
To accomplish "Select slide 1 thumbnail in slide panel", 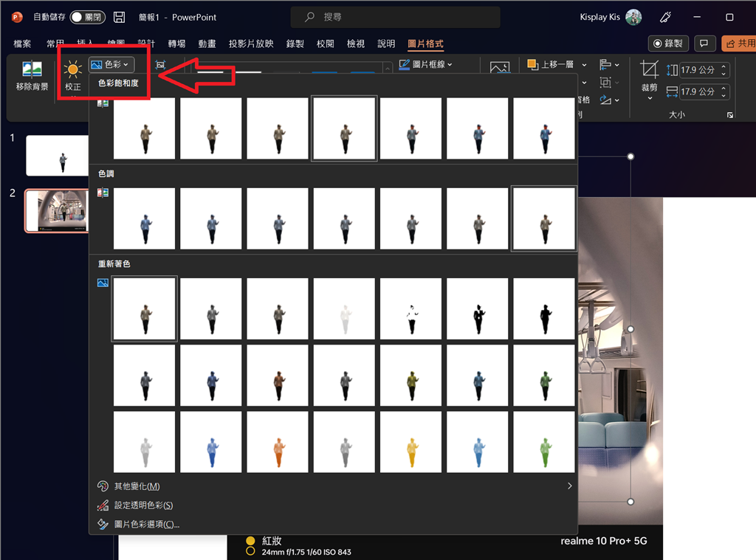I will (58, 155).
